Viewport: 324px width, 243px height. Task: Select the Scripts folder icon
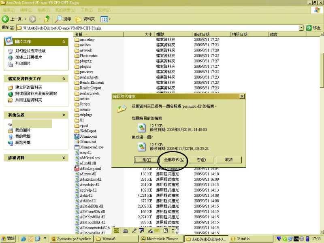tap(77, 104)
